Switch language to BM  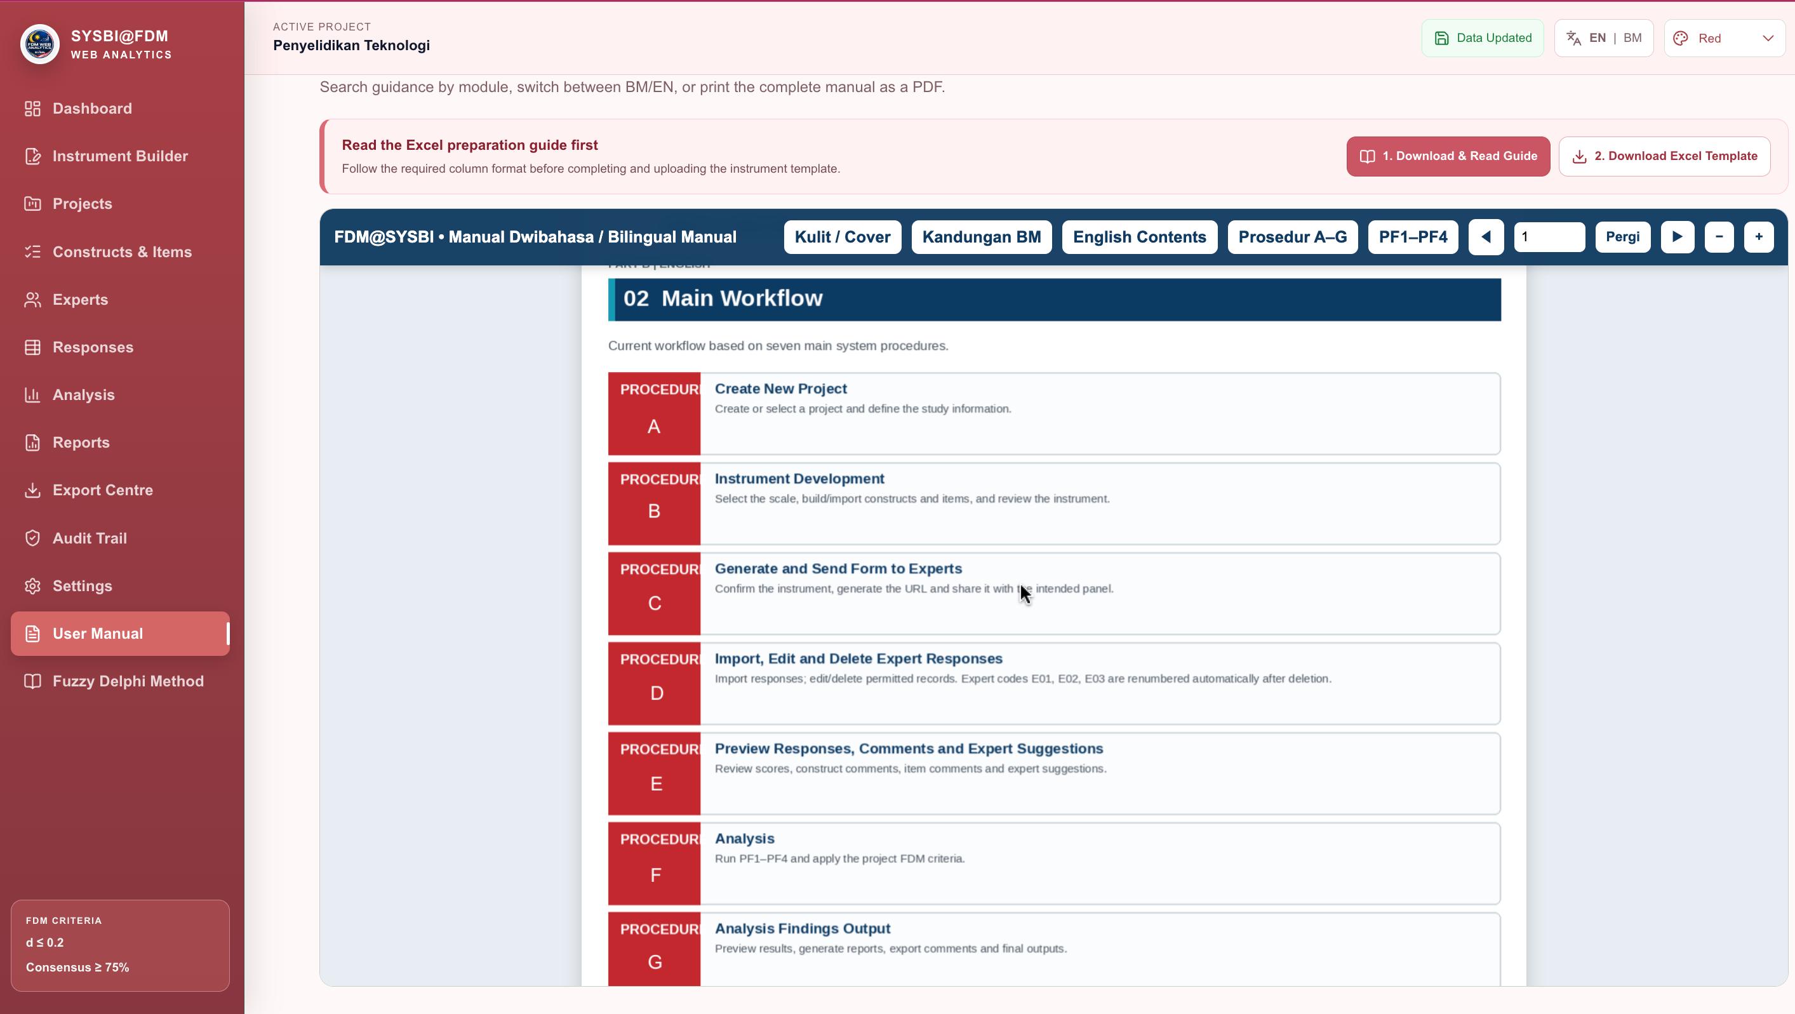tap(1632, 37)
